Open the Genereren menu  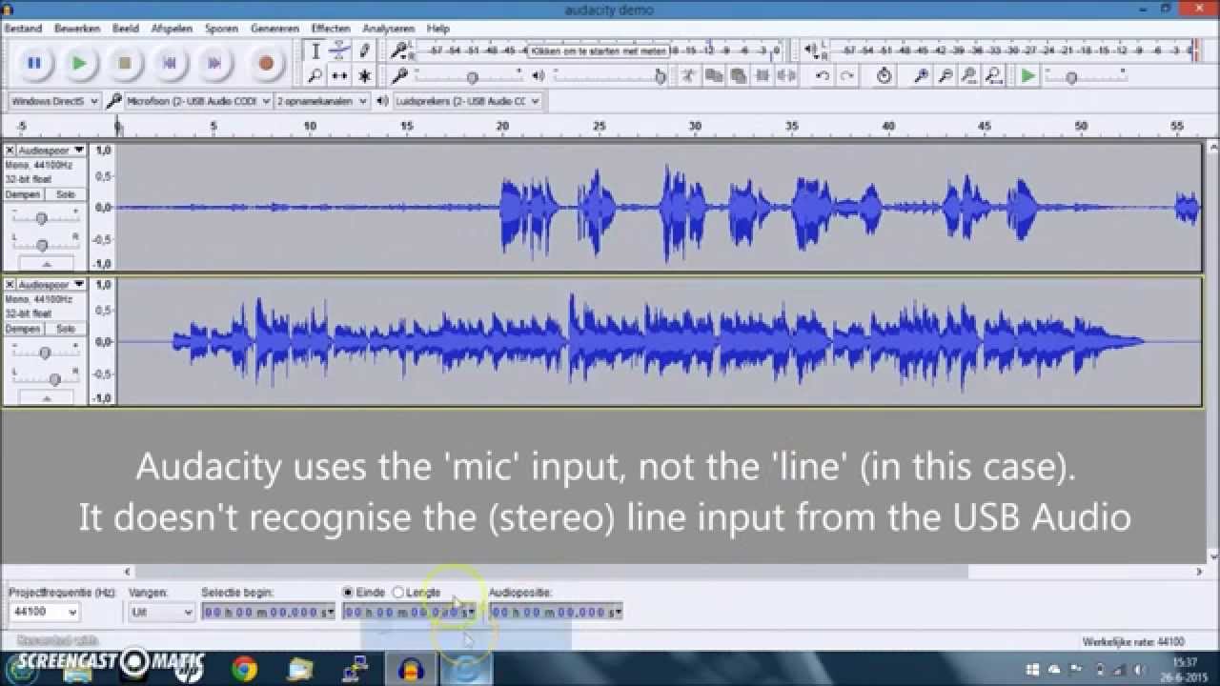coord(274,29)
